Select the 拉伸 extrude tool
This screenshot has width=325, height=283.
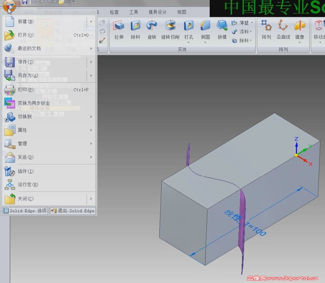(x=119, y=30)
